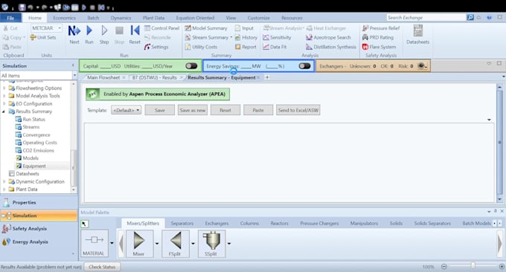
Task: Launch Distillation Synthesis
Action: [331, 47]
